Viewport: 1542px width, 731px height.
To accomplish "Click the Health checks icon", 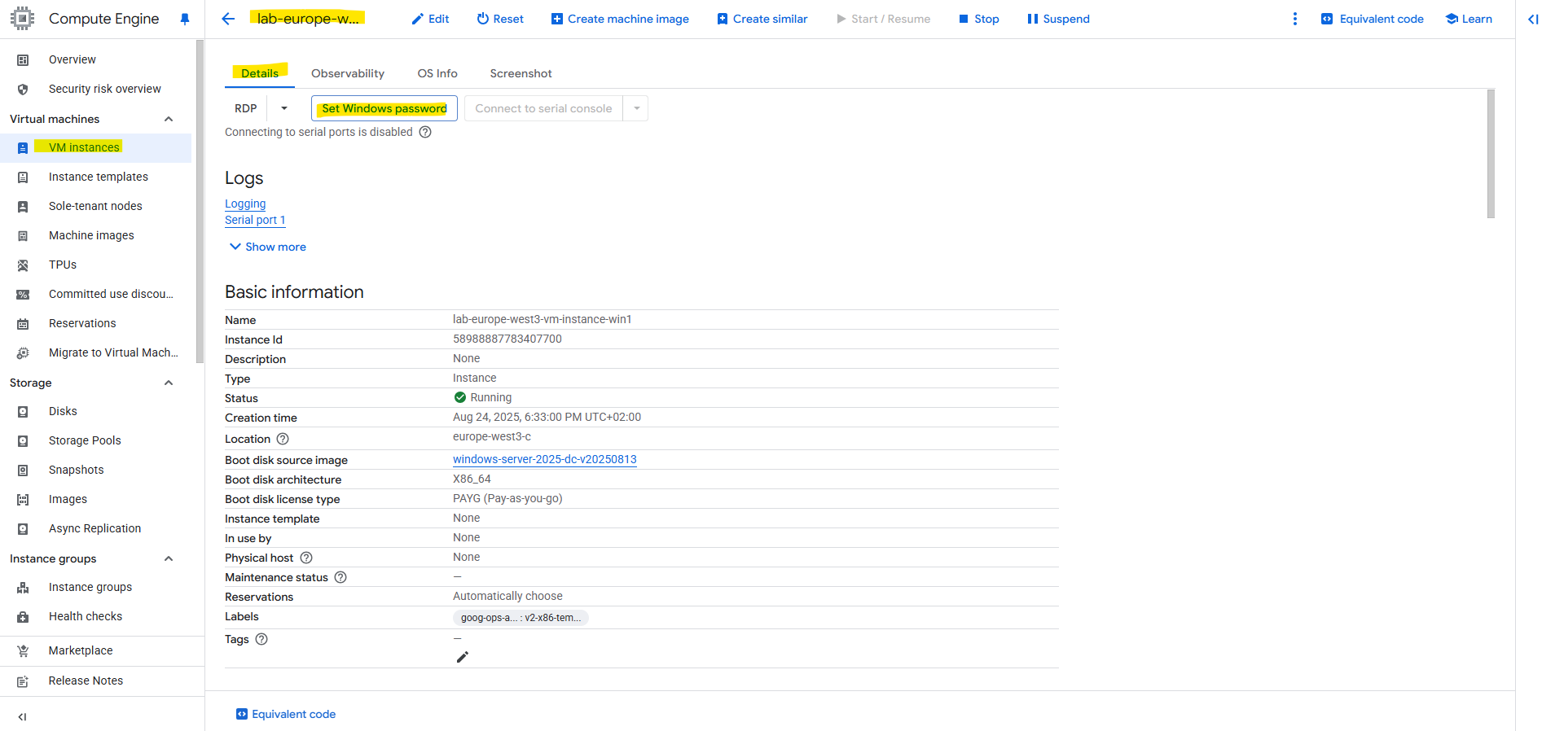I will tap(23, 617).
